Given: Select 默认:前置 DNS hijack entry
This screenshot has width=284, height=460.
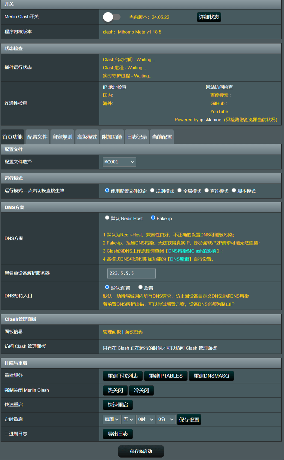Looking at the screenshot, I should pos(107,287).
